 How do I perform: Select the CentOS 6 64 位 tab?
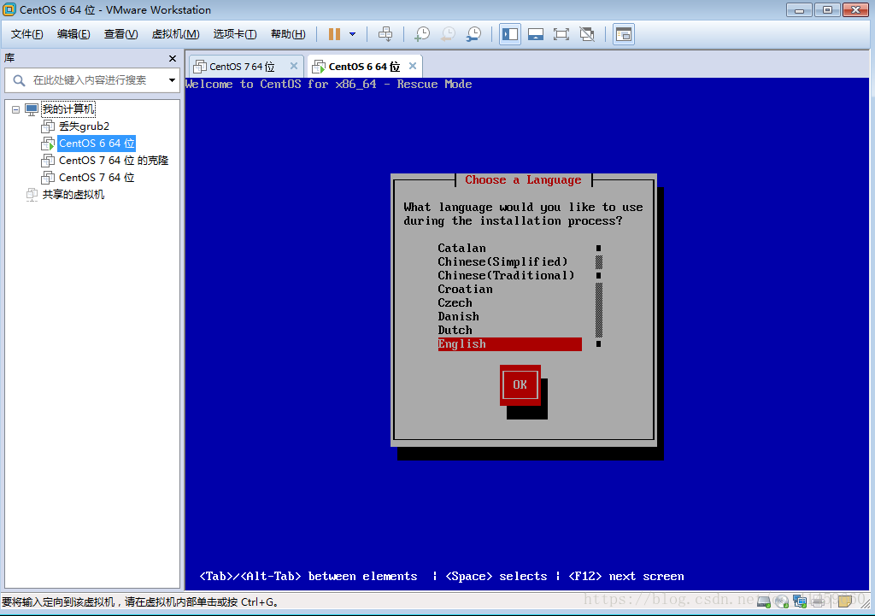coord(364,67)
